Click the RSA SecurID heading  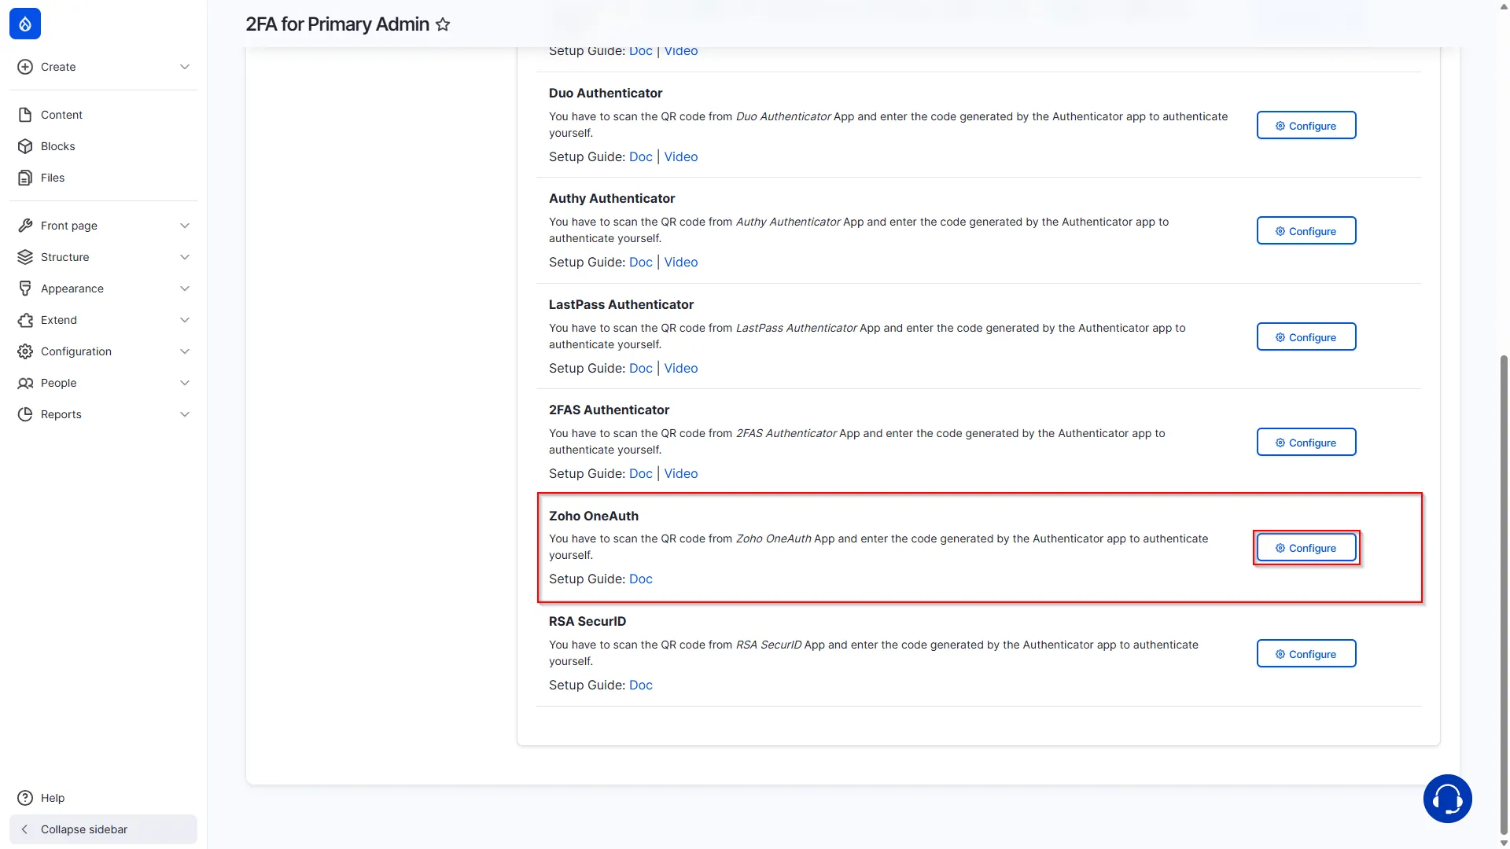[587, 621]
